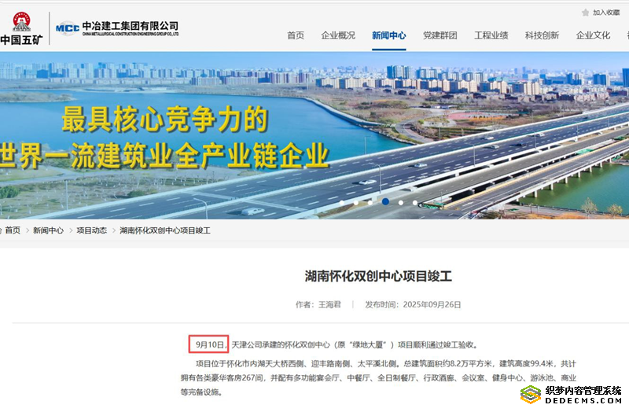Click the DEDECMS green logo icon
This screenshot has width=629, height=412.
[x=531, y=395]
